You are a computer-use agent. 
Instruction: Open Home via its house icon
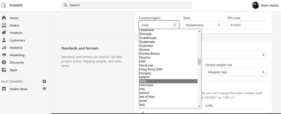(x=4, y=18)
